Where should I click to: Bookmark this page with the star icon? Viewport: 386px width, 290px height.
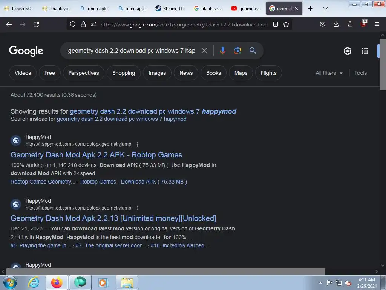(x=286, y=24)
